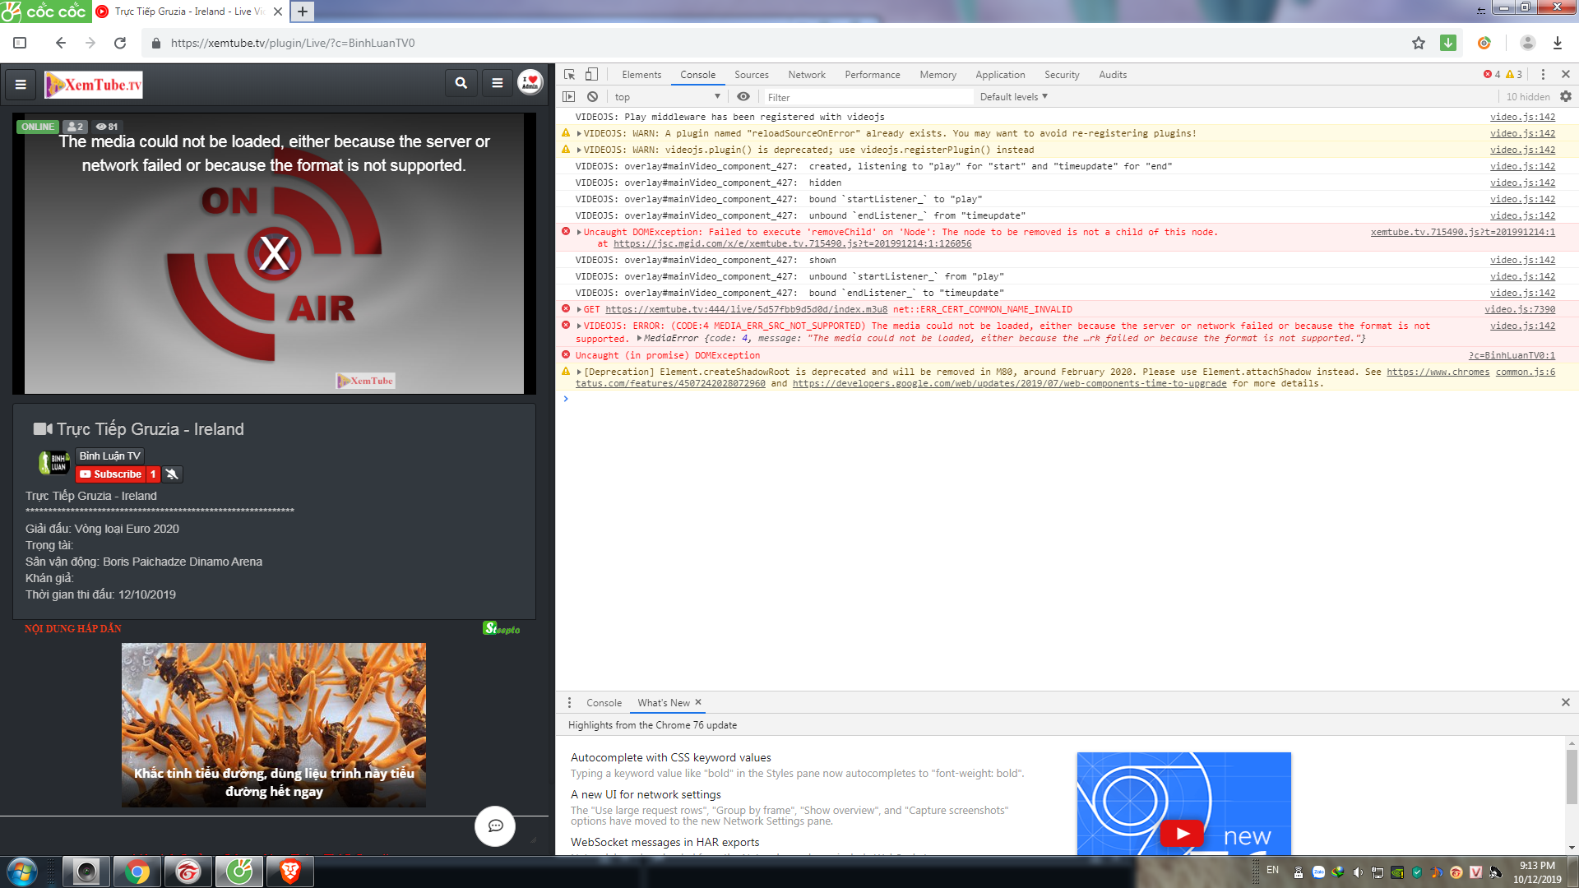Switch to the Network tab
The width and height of the screenshot is (1579, 888).
[x=806, y=74]
